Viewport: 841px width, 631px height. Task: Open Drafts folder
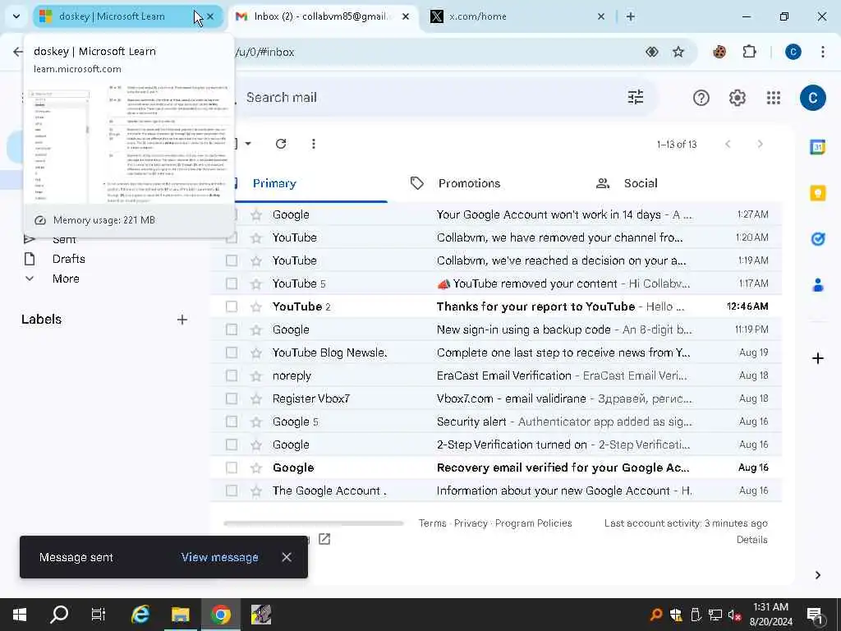69,259
